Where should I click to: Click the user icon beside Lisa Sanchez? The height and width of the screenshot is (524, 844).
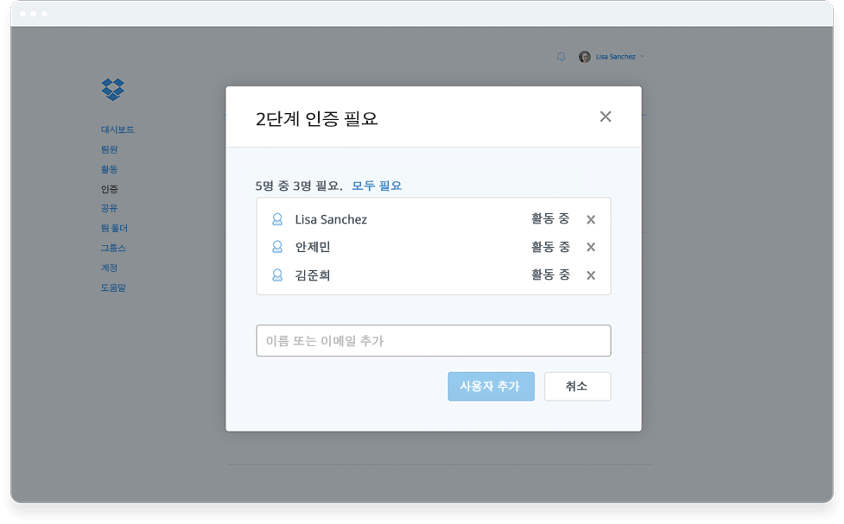(x=276, y=219)
